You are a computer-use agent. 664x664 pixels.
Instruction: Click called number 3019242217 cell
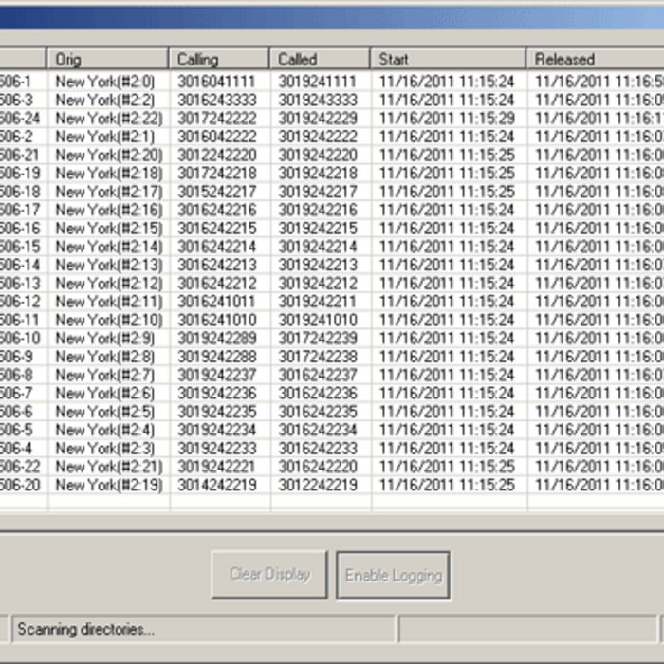[318, 192]
